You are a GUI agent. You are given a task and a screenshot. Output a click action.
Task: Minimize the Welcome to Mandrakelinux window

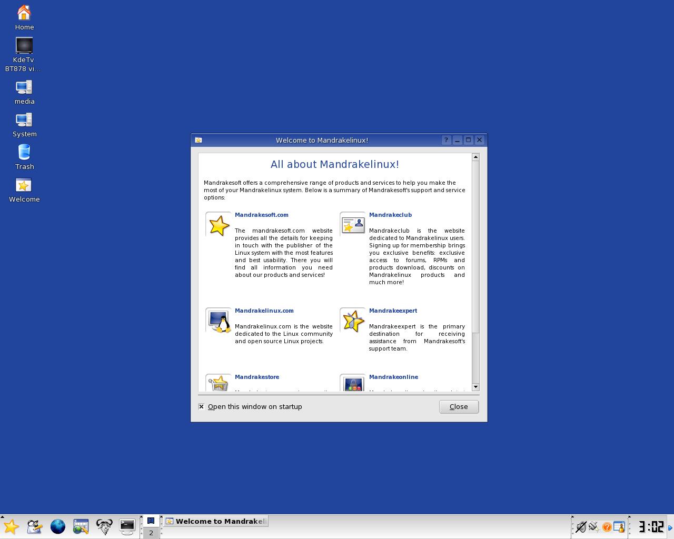click(x=457, y=140)
